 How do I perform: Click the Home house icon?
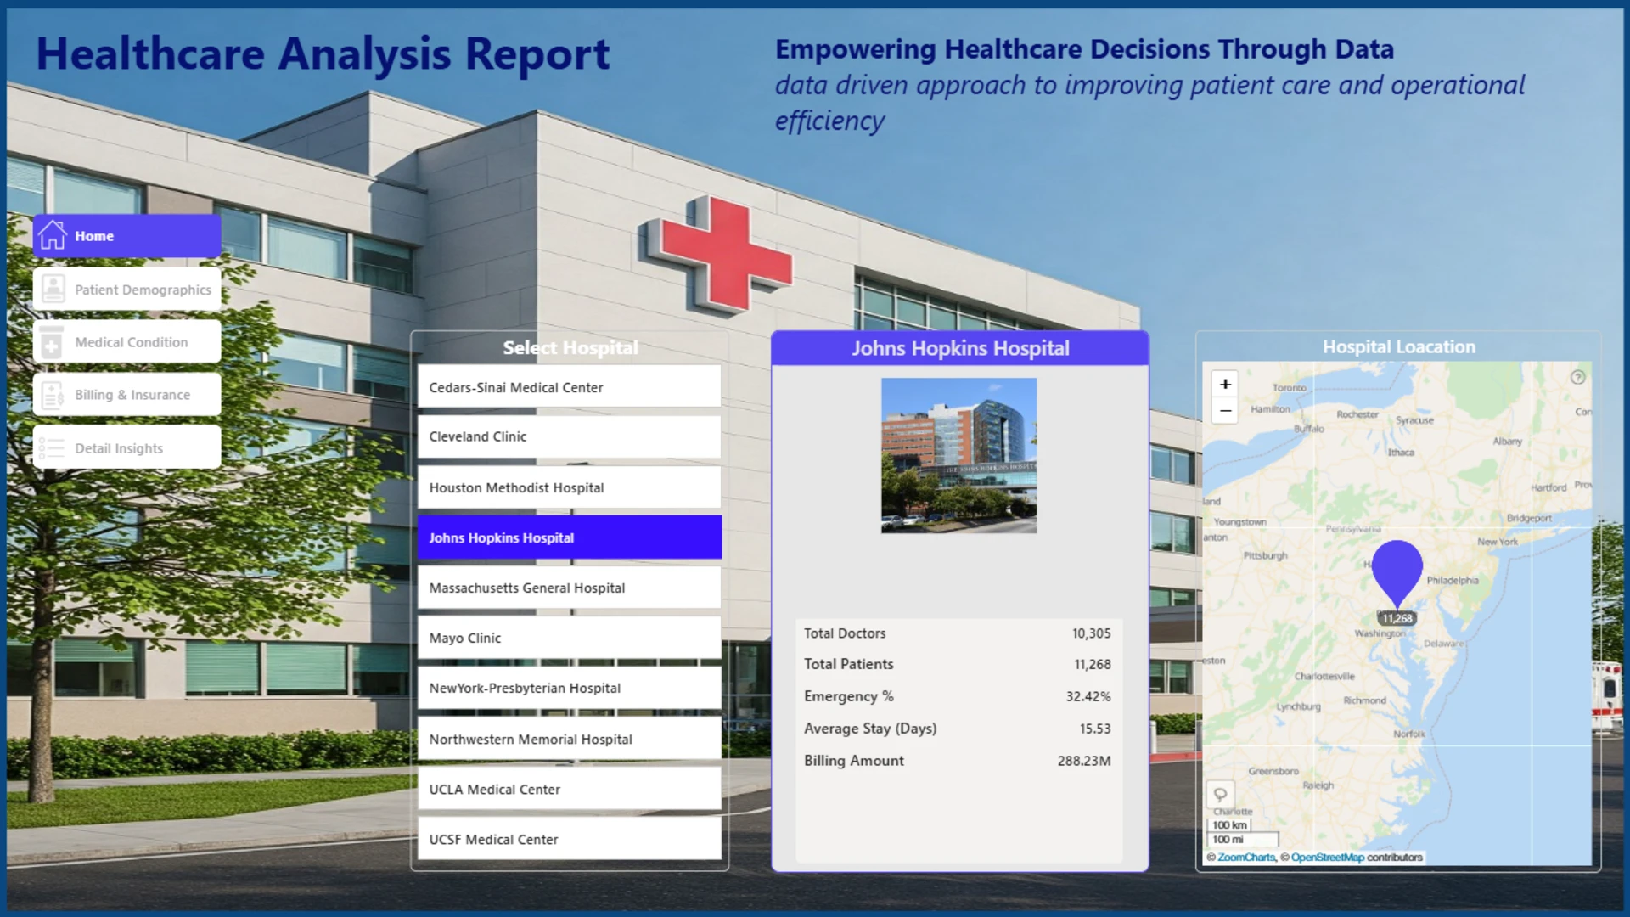[52, 235]
